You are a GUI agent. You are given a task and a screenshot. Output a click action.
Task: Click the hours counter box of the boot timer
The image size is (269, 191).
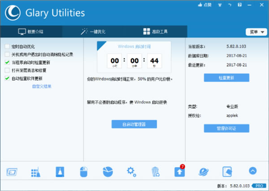tap(115, 61)
